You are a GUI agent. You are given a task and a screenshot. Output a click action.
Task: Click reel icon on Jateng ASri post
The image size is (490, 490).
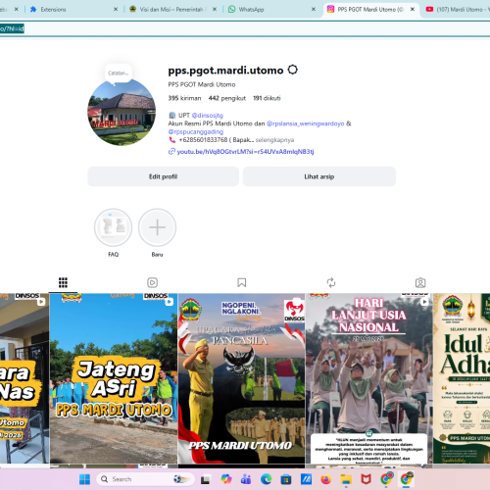(170, 302)
